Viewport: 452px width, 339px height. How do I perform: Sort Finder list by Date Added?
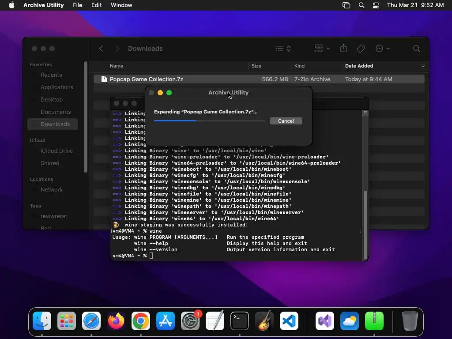click(359, 66)
